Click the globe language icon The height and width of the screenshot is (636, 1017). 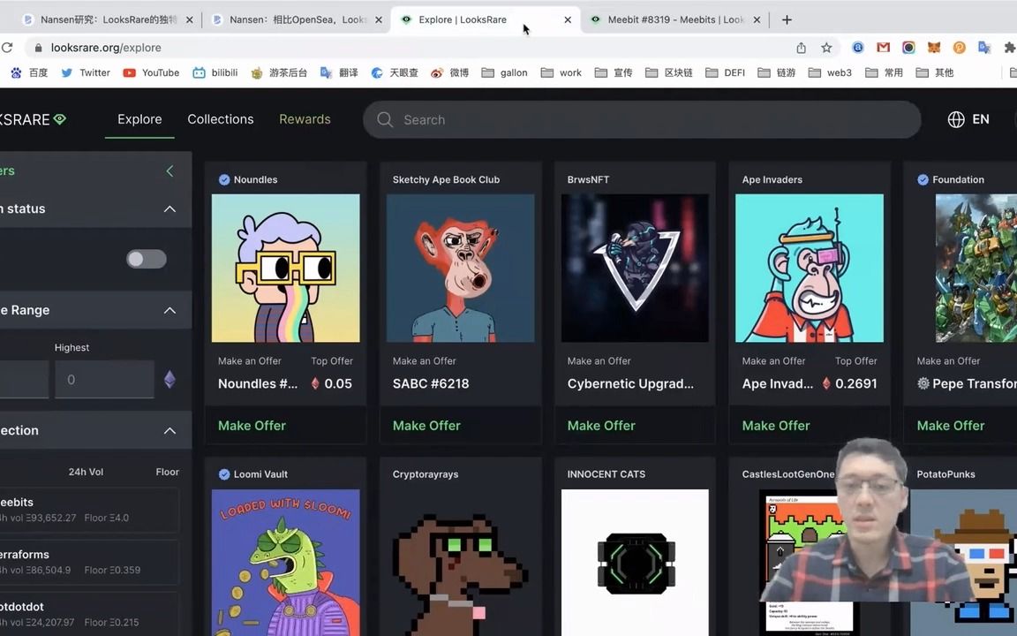coord(956,119)
